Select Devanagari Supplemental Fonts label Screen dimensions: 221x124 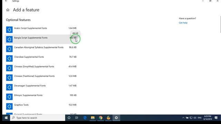coord(30,86)
